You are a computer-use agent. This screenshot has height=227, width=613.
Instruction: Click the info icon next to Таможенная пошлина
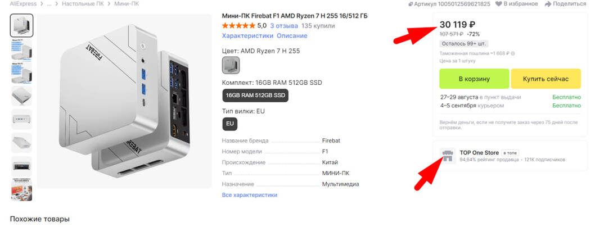pyautogui.click(x=513, y=53)
